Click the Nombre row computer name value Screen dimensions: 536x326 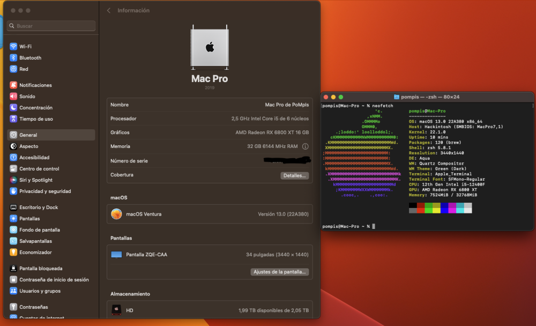click(x=287, y=105)
